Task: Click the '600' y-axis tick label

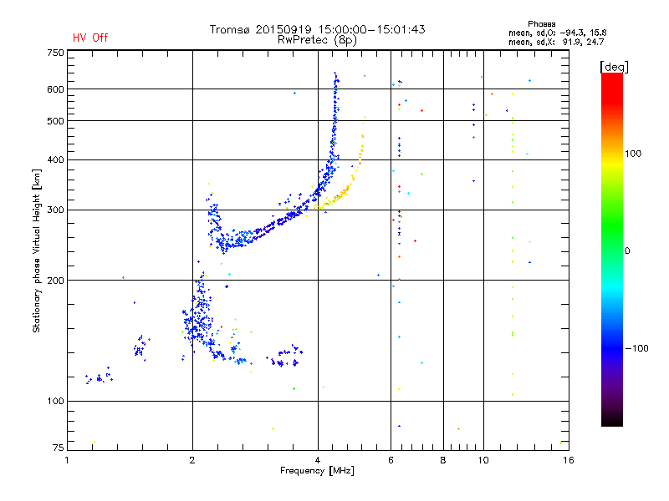Action: pyautogui.click(x=55, y=89)
